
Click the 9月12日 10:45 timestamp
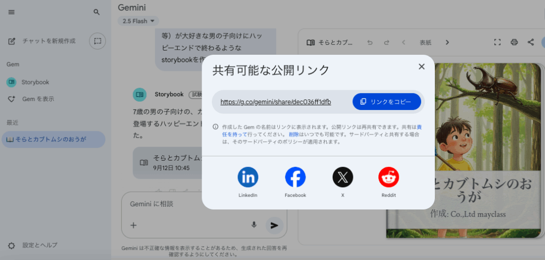tap(171, 168)
